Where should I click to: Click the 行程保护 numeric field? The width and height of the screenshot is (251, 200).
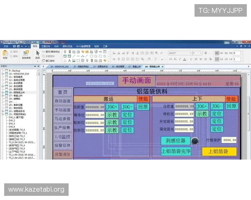(x=229, y=140)
